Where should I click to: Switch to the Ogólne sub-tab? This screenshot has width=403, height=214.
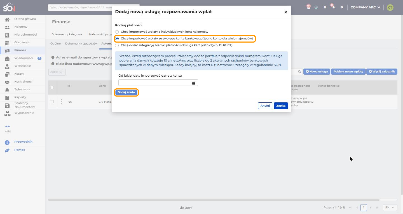(x=55, y=44)
